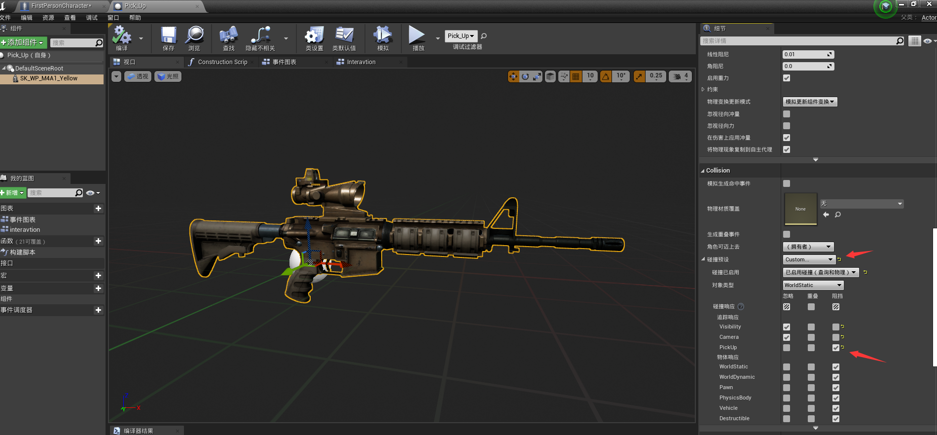The height and width of the screenshot is (435, 937).
Task: Collapse the Collision section
Action: (x=703, y=171)
